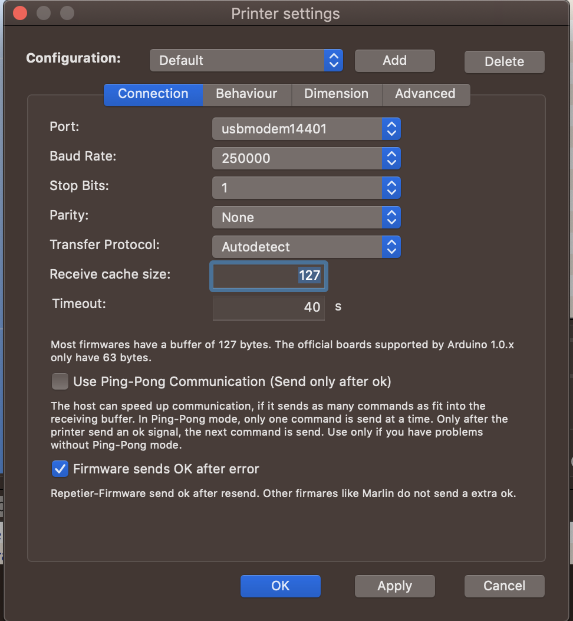Confirm settings with the OK button
Screen dimensions: 573x621
pos(281,586)
